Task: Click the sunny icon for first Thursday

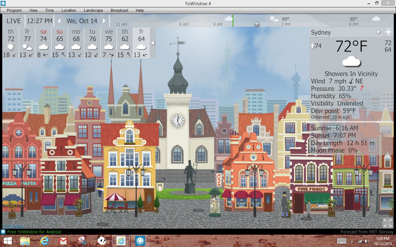Action: click(x=11, y=47)
